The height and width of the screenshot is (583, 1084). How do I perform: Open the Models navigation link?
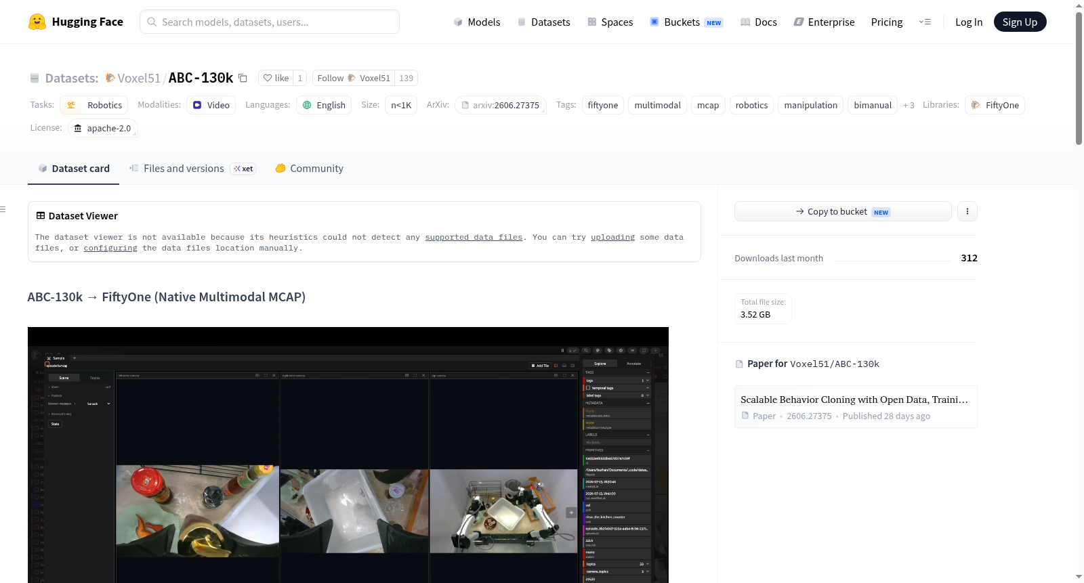pos(477,22)
